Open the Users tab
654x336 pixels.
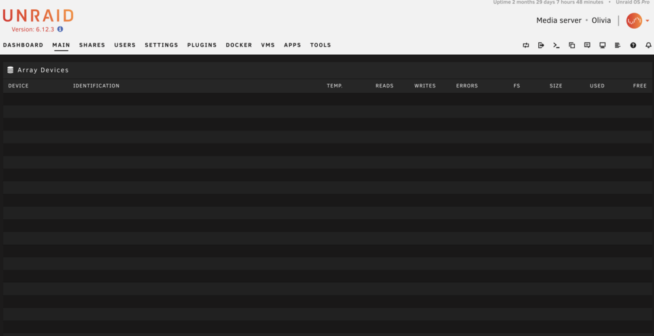point(125,45)
